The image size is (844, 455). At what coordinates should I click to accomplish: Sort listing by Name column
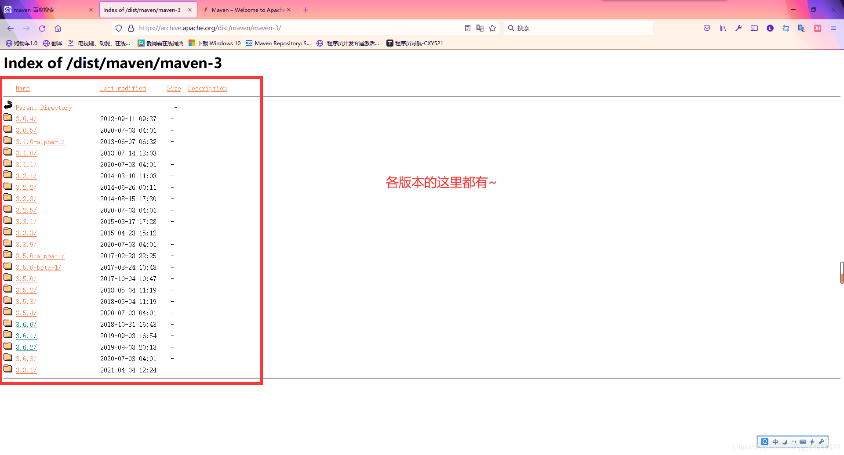23,88
